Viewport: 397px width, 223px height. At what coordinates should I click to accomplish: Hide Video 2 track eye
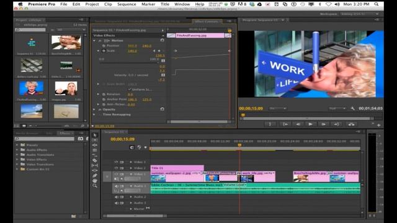coord(116,168)
